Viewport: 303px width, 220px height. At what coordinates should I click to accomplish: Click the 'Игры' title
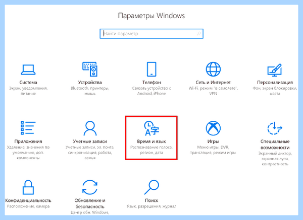point(213,141)
